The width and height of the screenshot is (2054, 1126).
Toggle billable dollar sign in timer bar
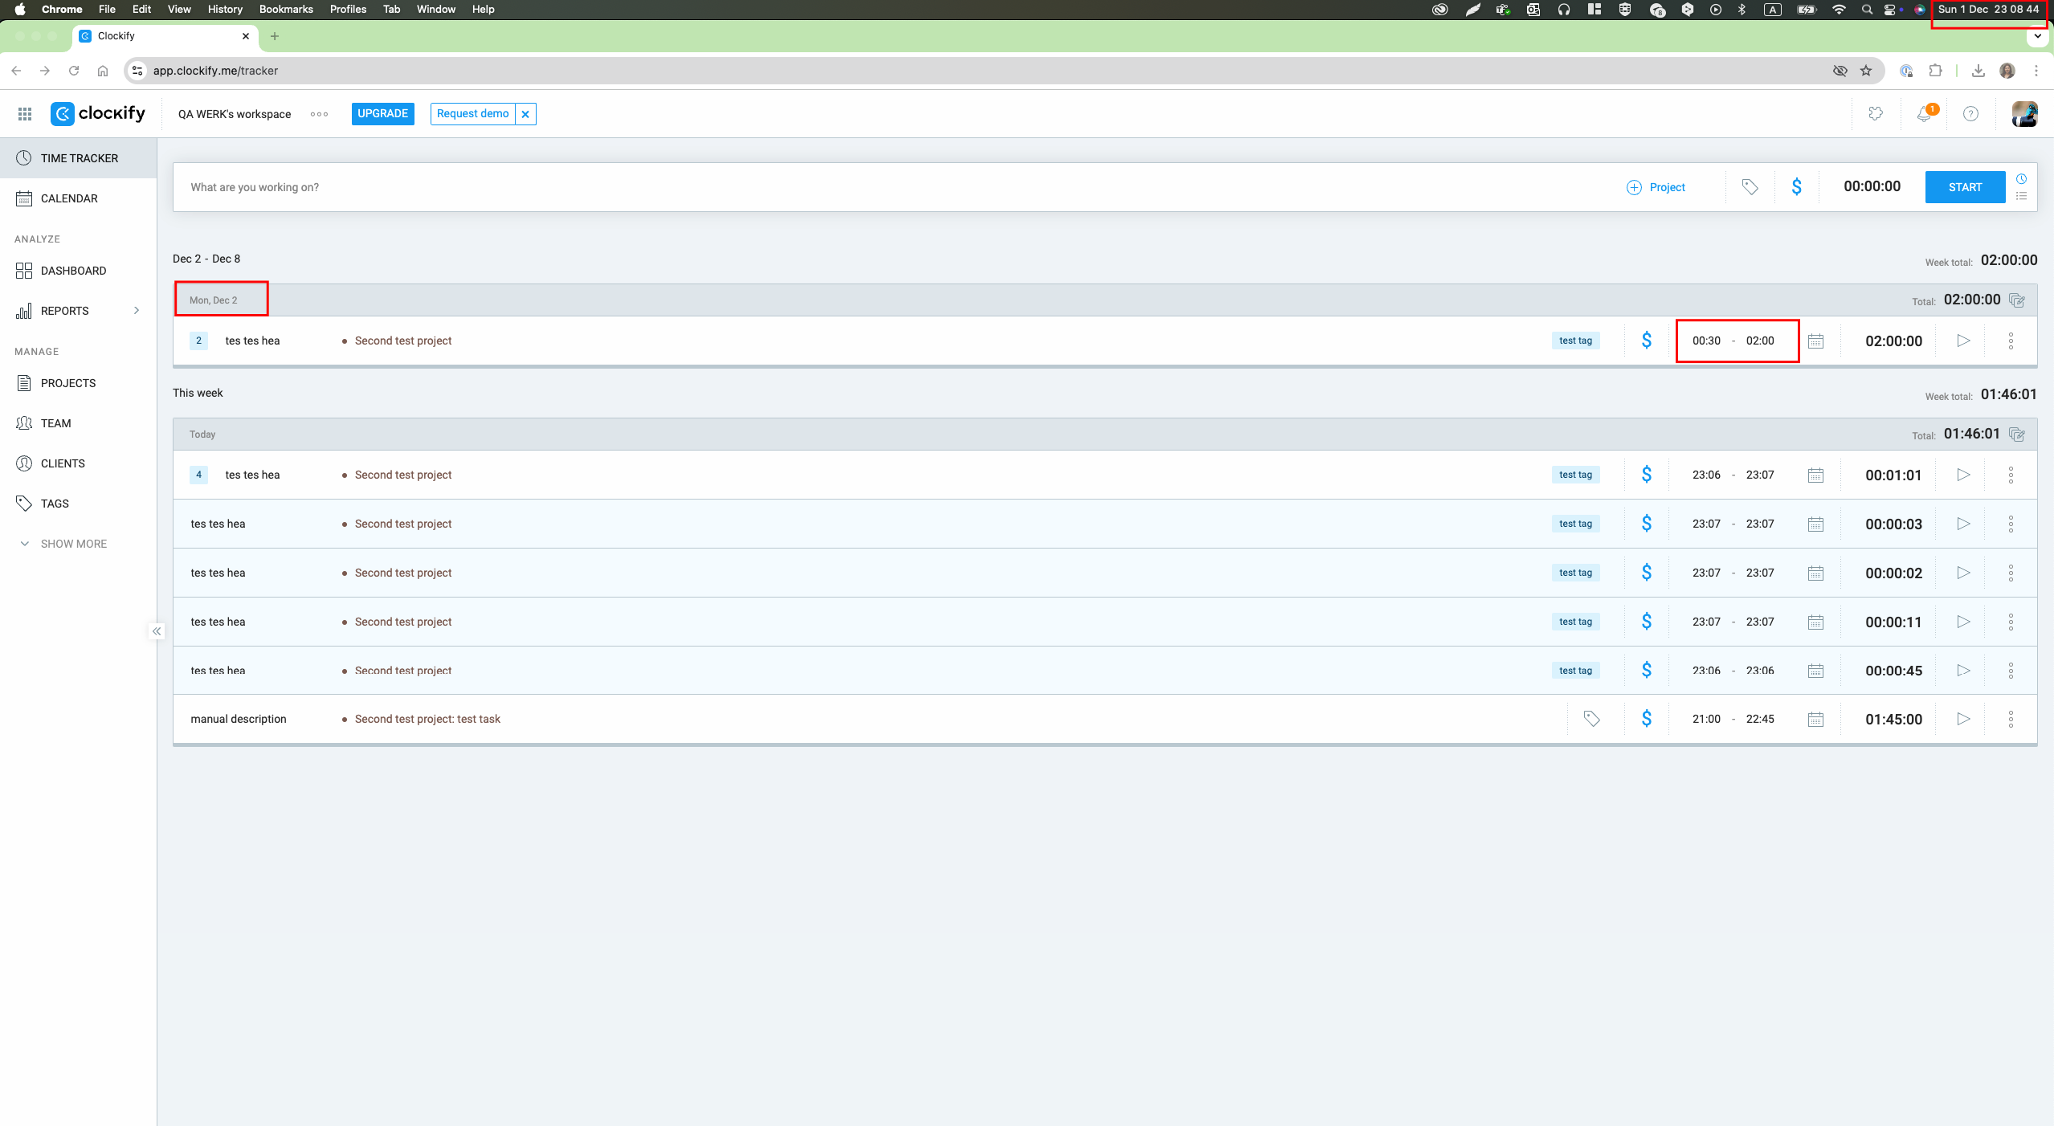[1796, 187]
